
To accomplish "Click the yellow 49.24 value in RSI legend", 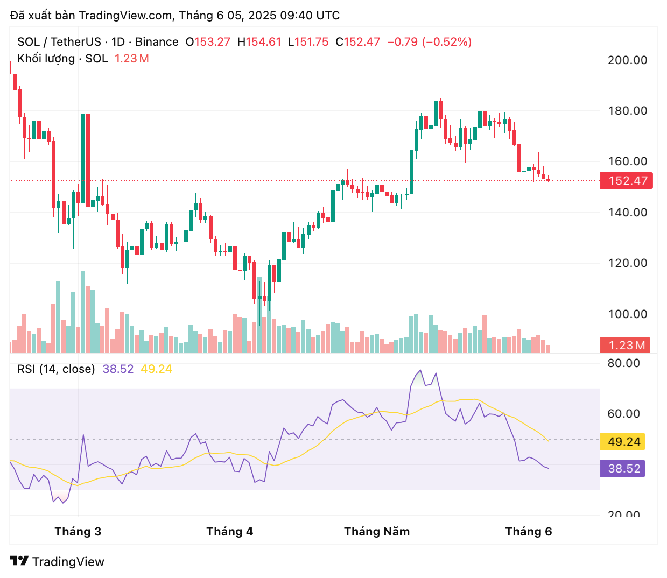I will 156,369.
